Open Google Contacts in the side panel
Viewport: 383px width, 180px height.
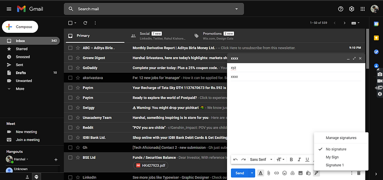(376, 66)
